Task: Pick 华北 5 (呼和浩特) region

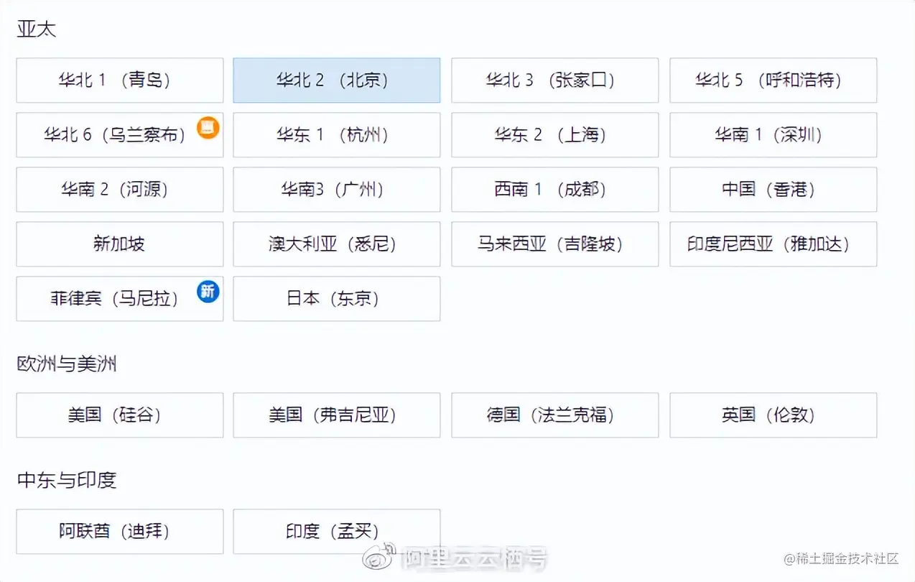Action: 773,80
